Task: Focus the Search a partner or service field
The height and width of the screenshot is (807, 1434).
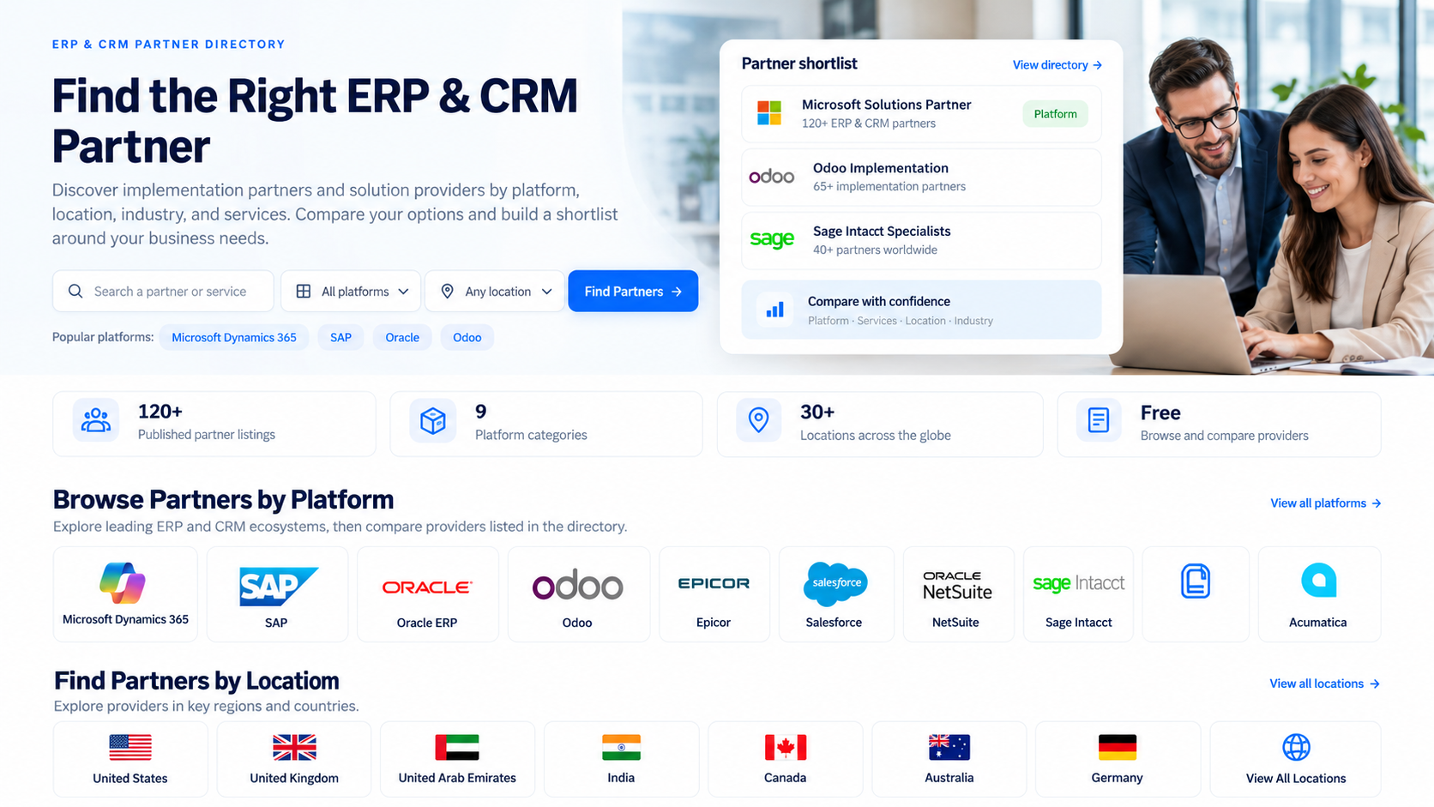Action: tap(163, 292)
